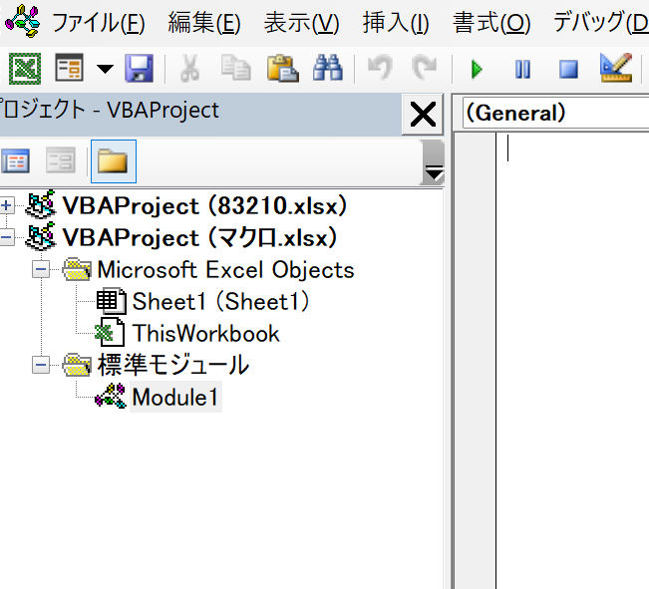This screenshot has width=649, height=589.
Task: Save the workbook with floppy icon
Action: click(x=140, y=69)
